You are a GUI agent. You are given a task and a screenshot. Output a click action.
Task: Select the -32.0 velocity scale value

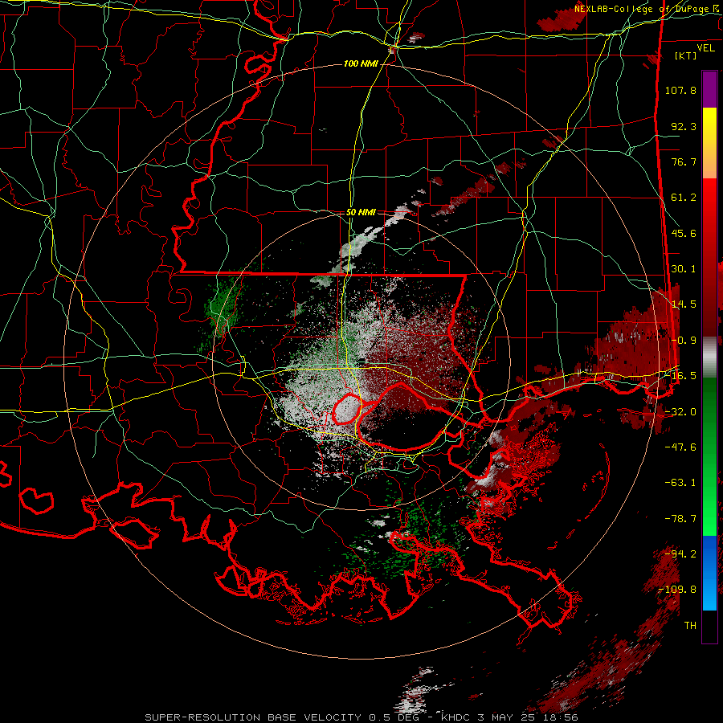click(680, 412)
